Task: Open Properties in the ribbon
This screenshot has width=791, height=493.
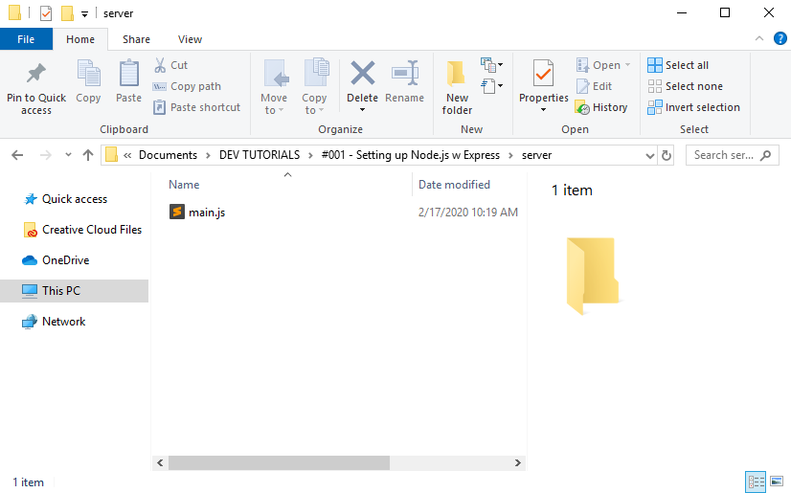Action: point(543,74)
